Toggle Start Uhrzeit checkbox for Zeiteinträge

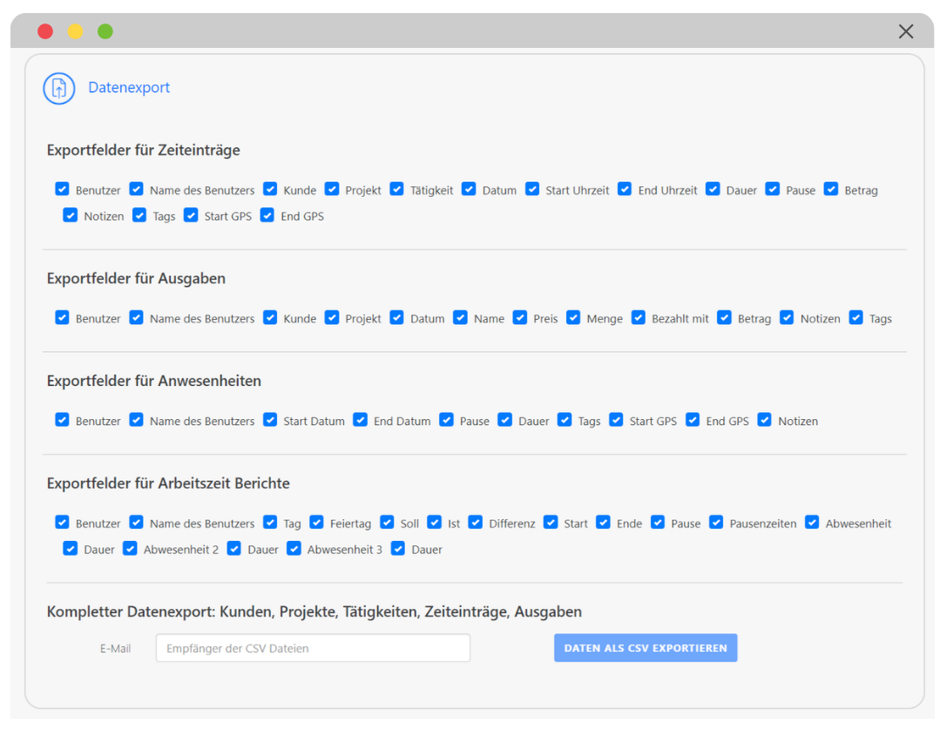click(x=532, y=189)
